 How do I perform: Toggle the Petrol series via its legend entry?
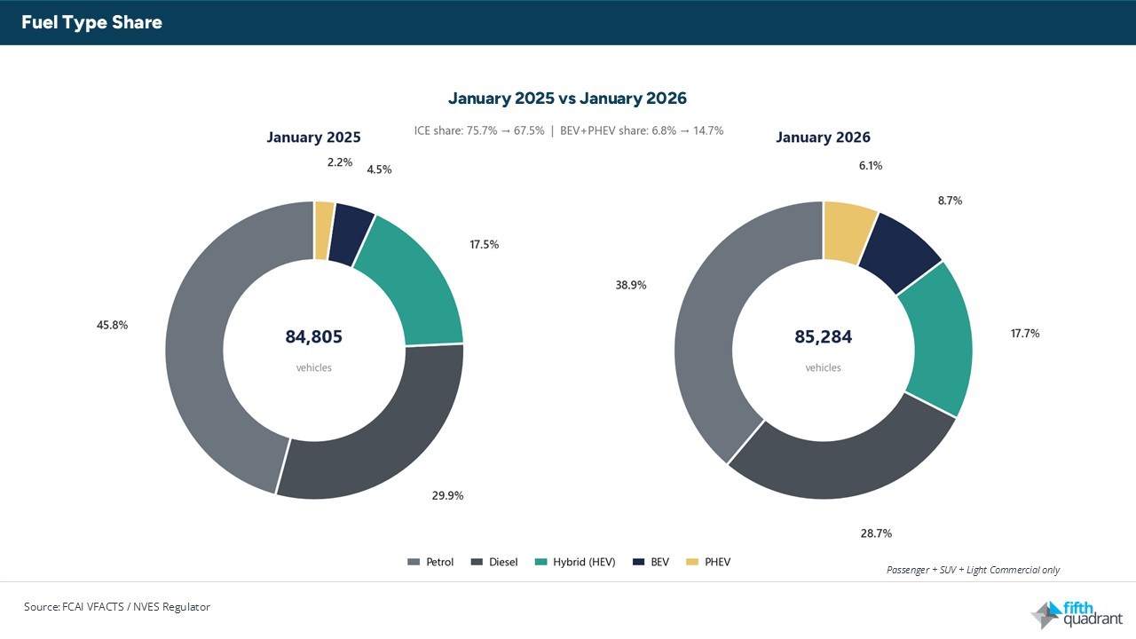[x=430, y=562]
